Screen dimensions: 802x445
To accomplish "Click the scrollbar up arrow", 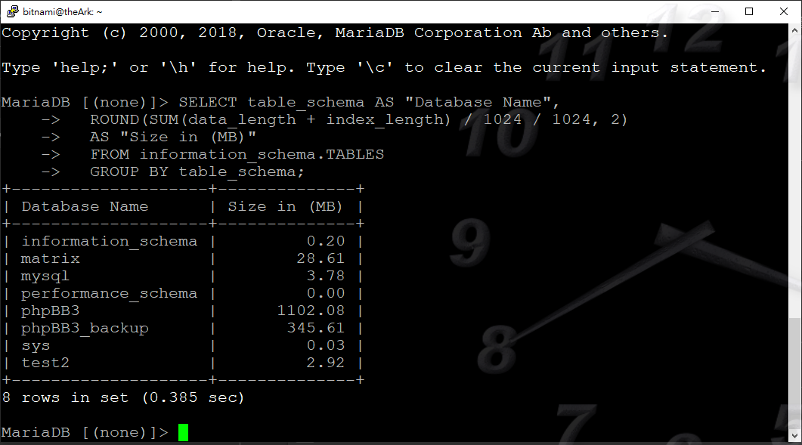I will tap(795, 30).
